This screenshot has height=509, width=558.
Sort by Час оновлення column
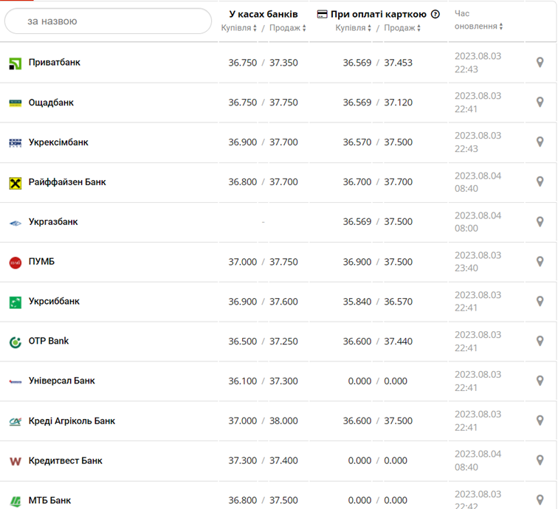(x=478, y=27)
